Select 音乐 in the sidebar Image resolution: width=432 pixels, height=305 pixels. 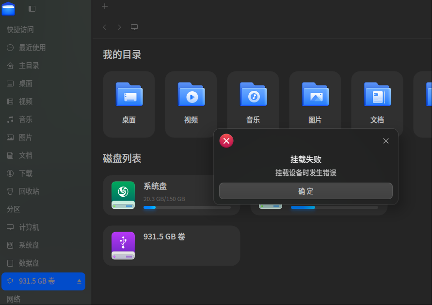44,119
